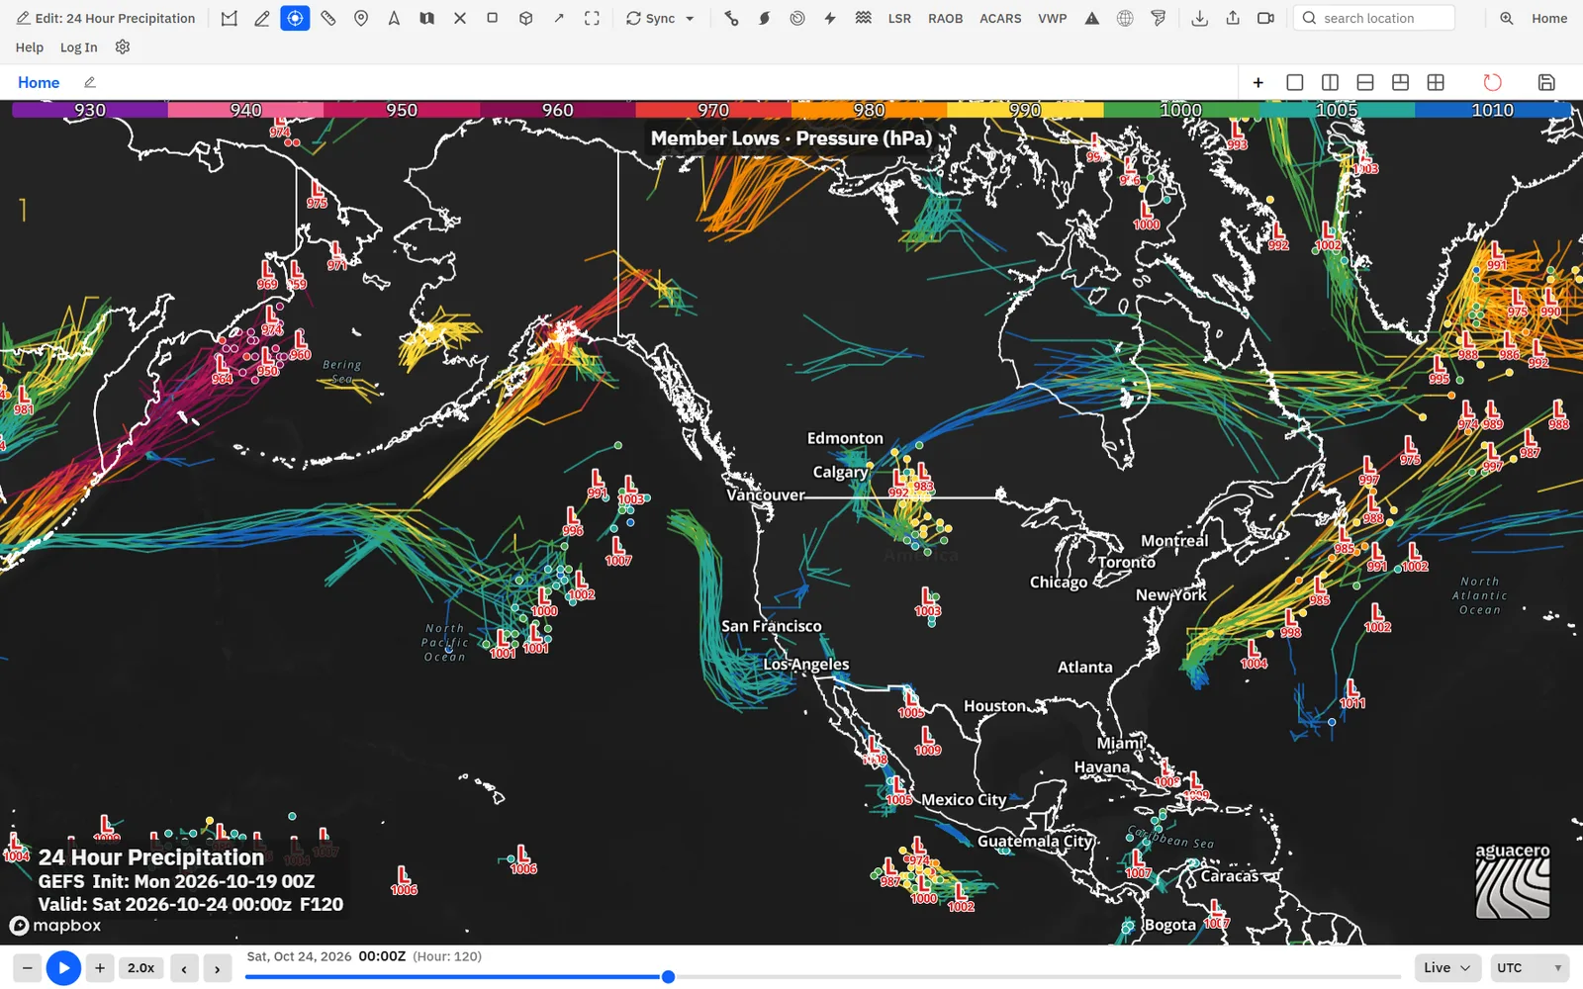Open the UTC timezone dropdown
Image resolution: width=1583 pixels, height=989 pixels.
(1530, 967)
